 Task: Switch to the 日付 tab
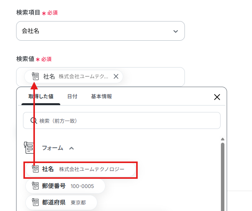[x=72, y=96]
